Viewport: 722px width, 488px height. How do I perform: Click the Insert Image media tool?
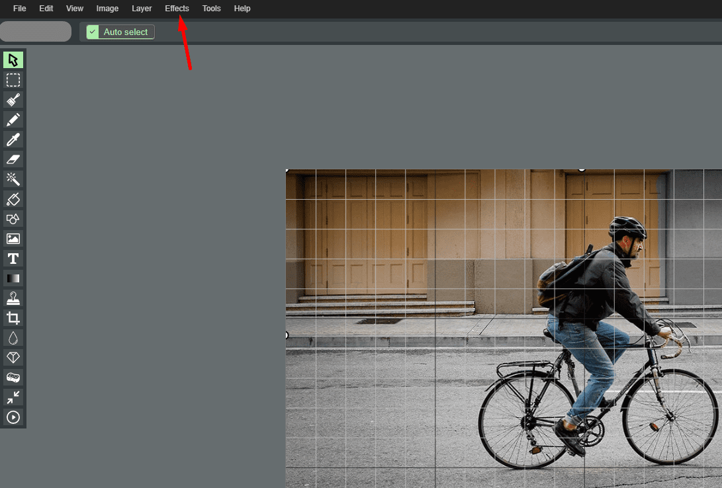(x=13, y=239)
